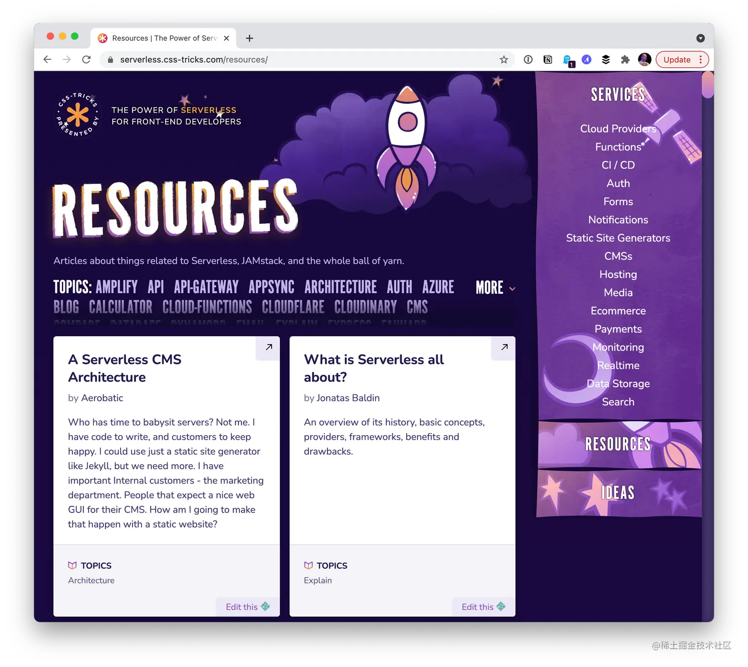The height and width of the screenshot is (667, 748).
Task: Open external link arrow on What is Serverless card
Action: click(504, 347)
